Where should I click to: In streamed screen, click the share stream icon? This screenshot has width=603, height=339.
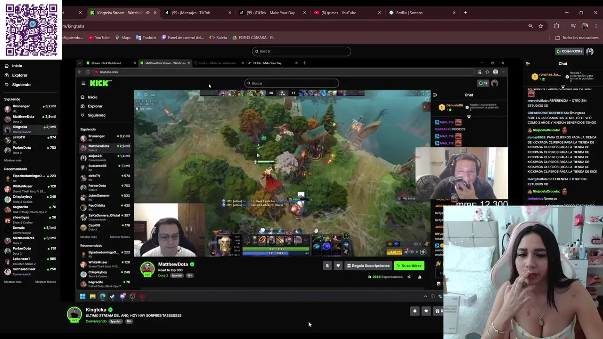coord(409,277)
